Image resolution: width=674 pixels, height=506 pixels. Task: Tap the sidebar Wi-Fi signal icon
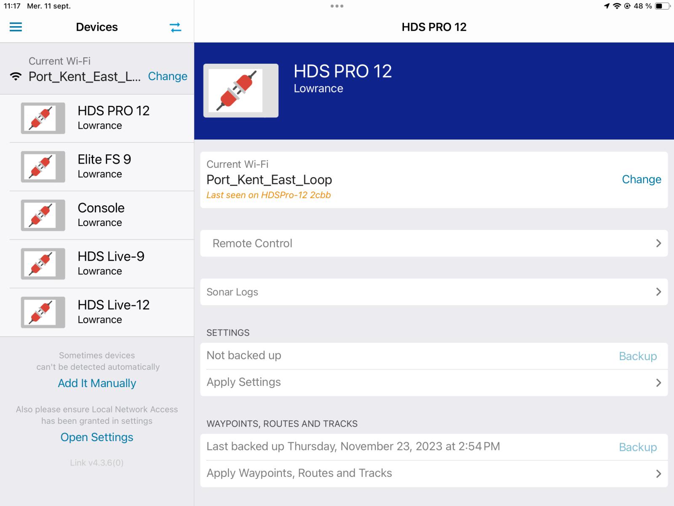[16, 77]
